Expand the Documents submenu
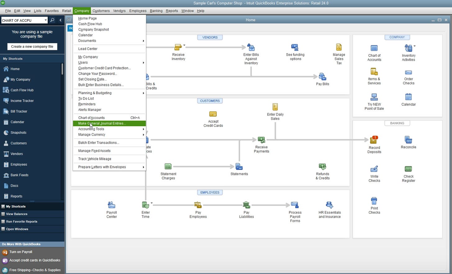Viewport: 452px width, 274px height. click(x=109, y=41)
